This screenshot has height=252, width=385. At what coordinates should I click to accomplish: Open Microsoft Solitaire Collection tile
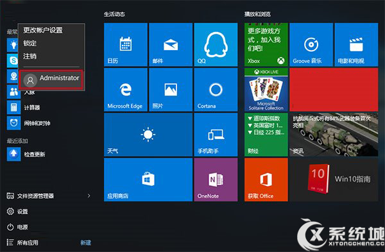pyautogui.click(x=266, y=90)
